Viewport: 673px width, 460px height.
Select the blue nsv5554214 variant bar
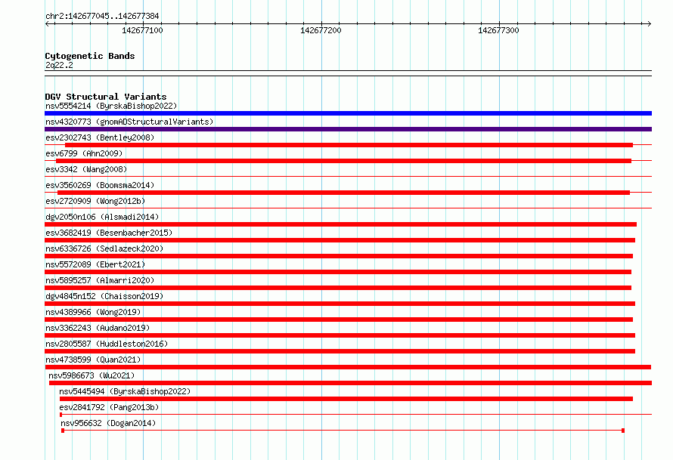click(x=348, y=113)
